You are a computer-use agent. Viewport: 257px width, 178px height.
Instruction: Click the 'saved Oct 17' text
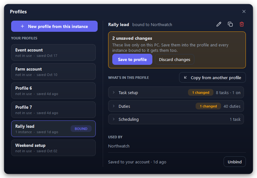pyautogui.click(x=47, y=56)
